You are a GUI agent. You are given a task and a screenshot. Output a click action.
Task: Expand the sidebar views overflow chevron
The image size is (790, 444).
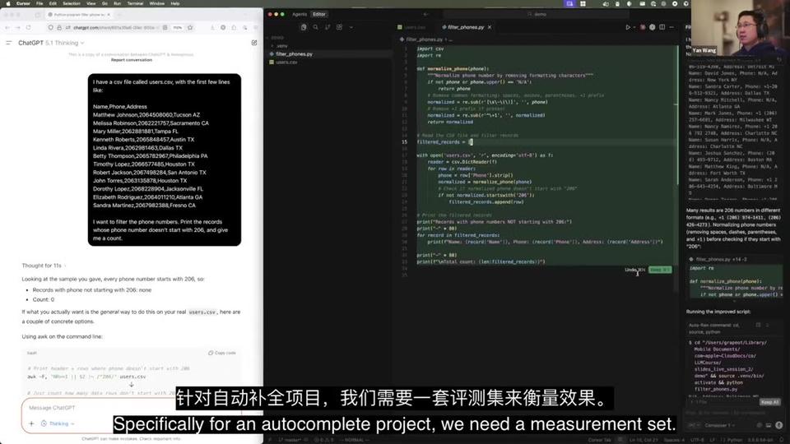coord(351,27)
